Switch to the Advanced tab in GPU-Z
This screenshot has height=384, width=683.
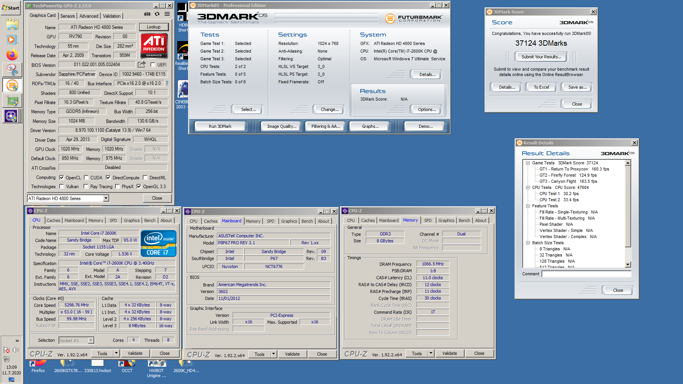point(89,16)
